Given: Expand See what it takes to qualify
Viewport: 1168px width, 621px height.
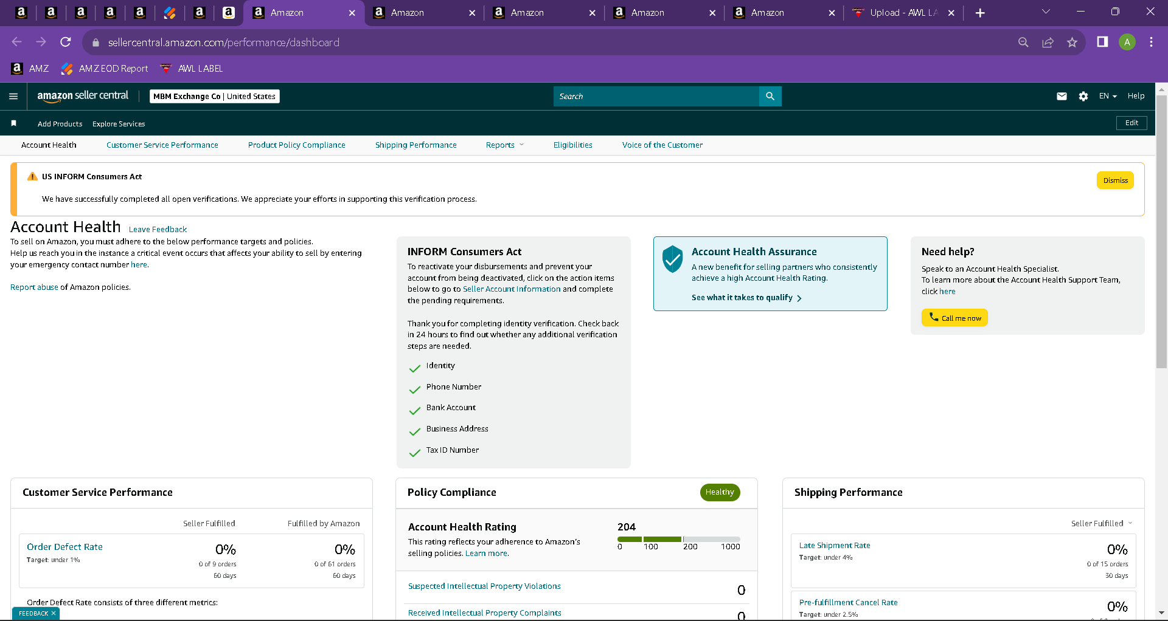Looking at the screenshot, I should [746, 298].
